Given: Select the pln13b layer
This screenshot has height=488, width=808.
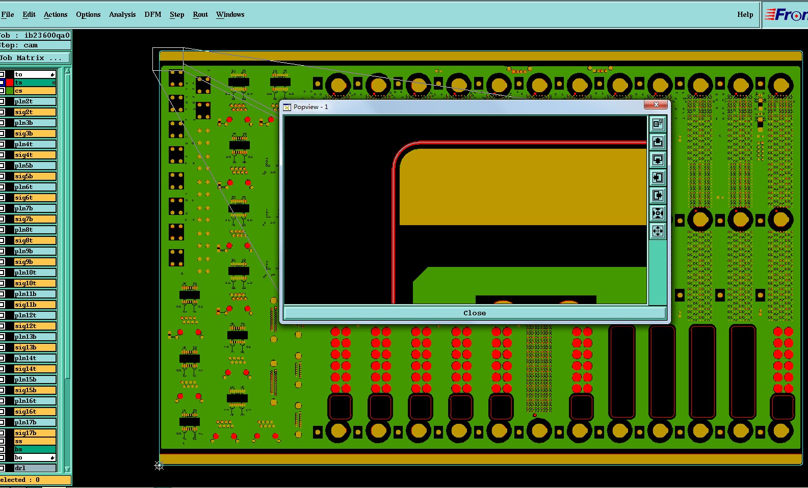Looking at the screenshot, I should click(x=35, y=337).
